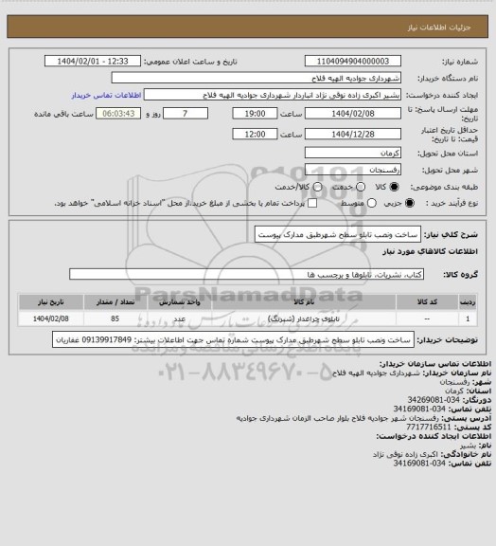Click the quantity cell showing 85
496x546 pixels.
point(115,318)
